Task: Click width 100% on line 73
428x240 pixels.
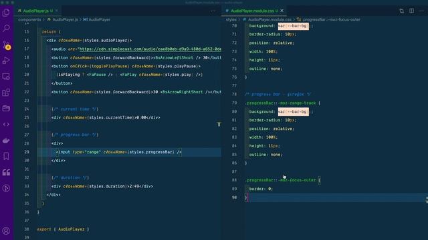Action: coord(263,51)
